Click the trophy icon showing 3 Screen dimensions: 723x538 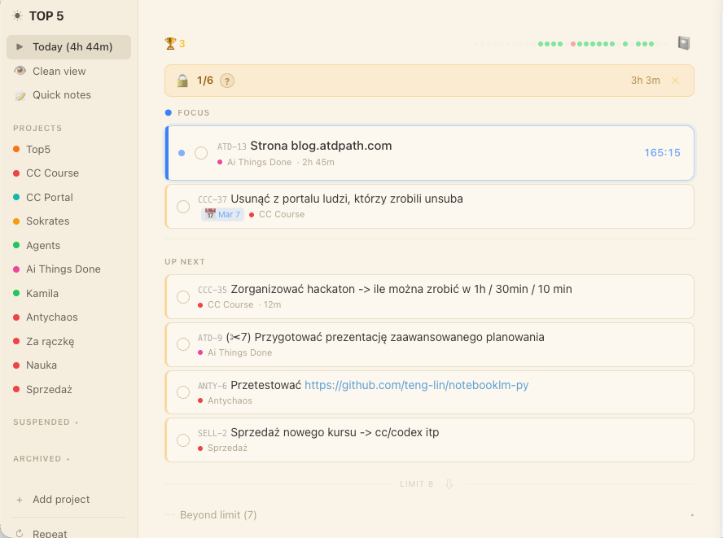170,43
